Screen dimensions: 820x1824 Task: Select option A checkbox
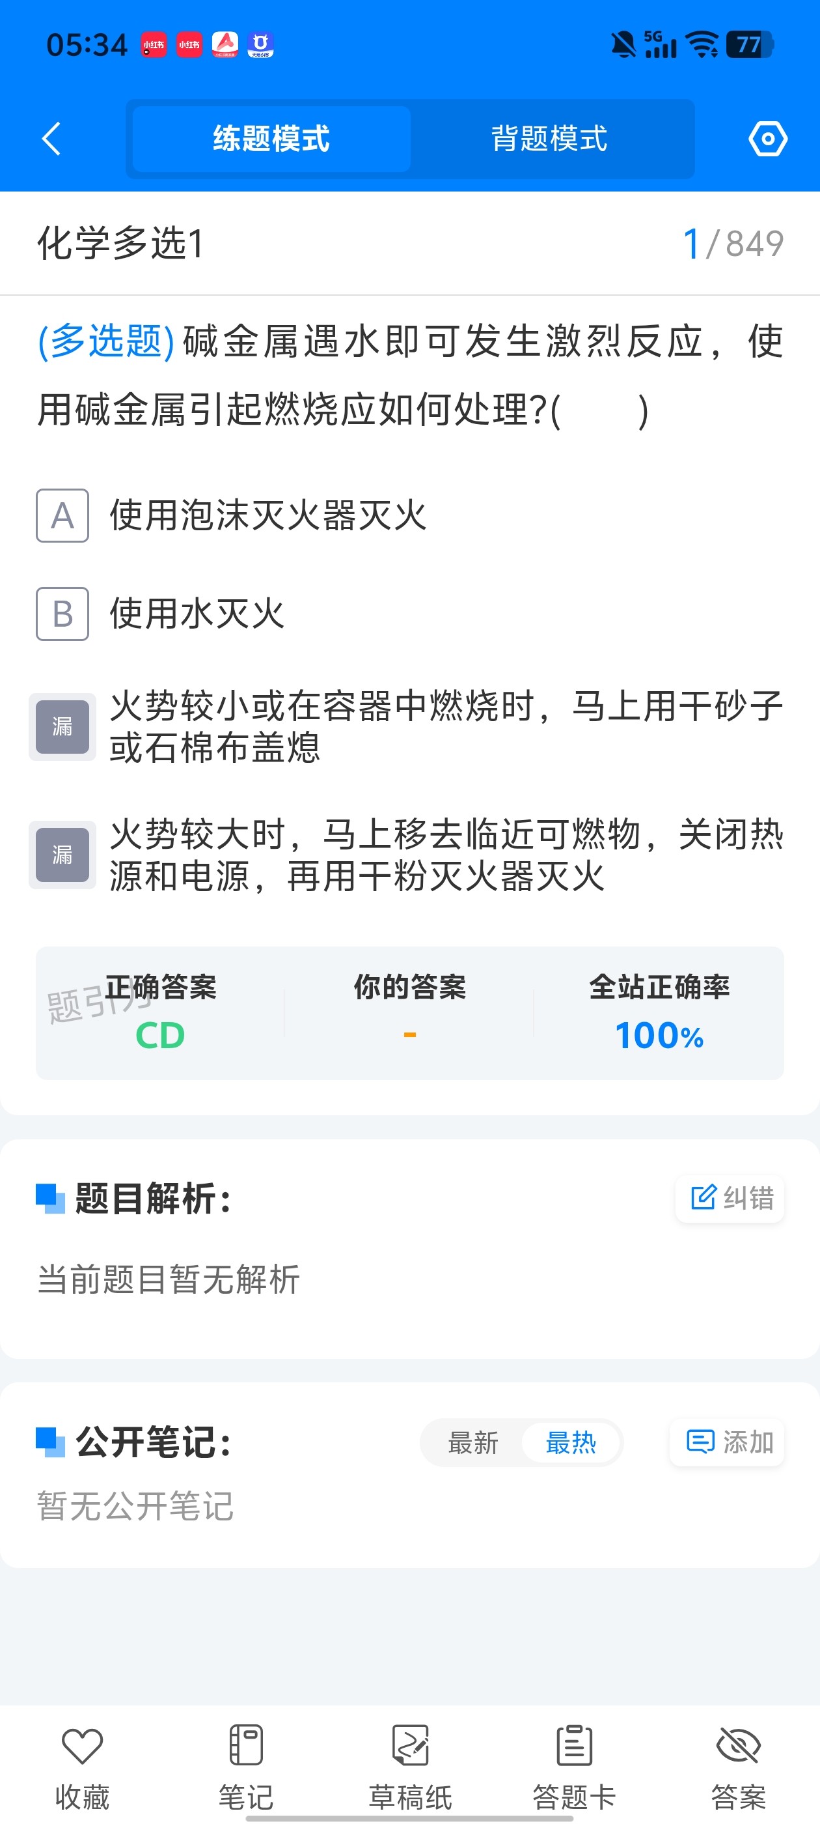[62, 515]
